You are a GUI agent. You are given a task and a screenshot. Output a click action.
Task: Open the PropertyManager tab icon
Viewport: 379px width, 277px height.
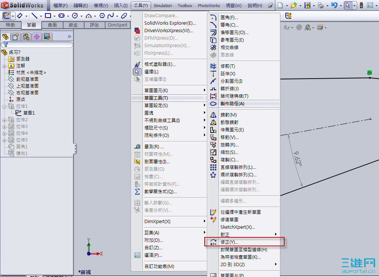click(x=16, y=37)
